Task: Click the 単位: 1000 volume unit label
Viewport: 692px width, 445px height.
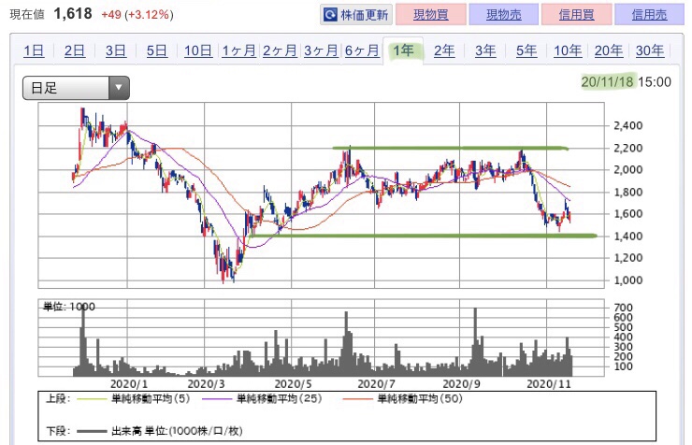Action: tap(69, 307)
